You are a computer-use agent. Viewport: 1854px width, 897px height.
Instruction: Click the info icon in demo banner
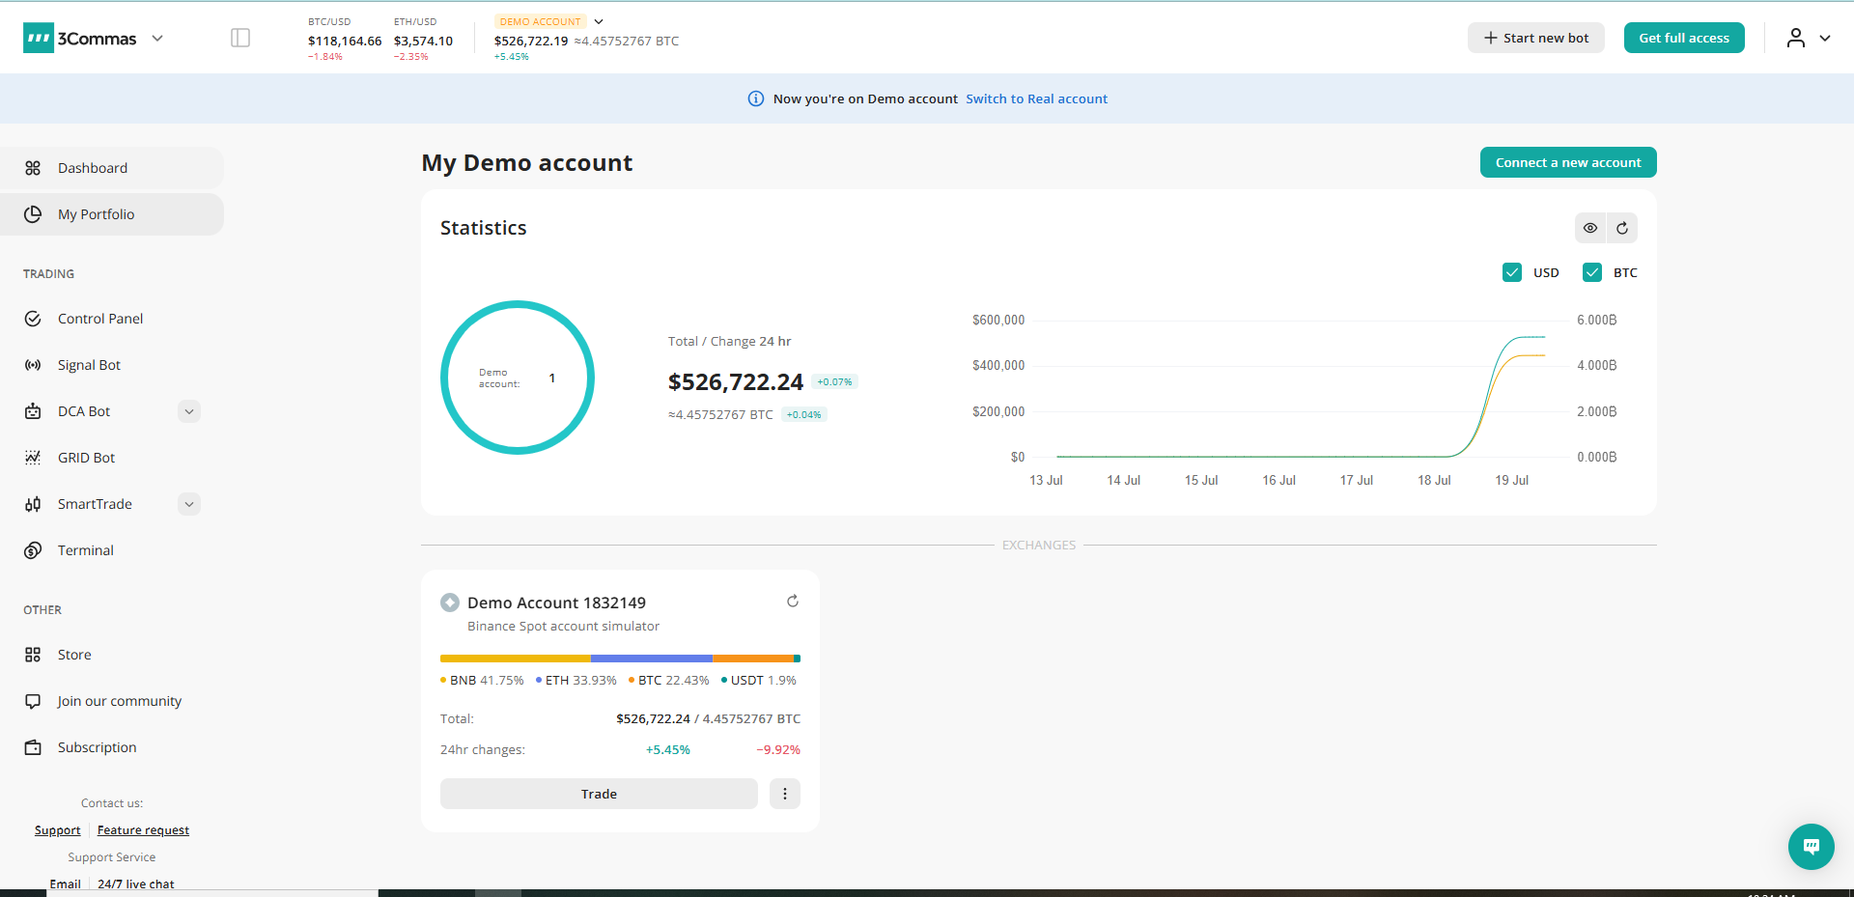click(x=756, y=98)
